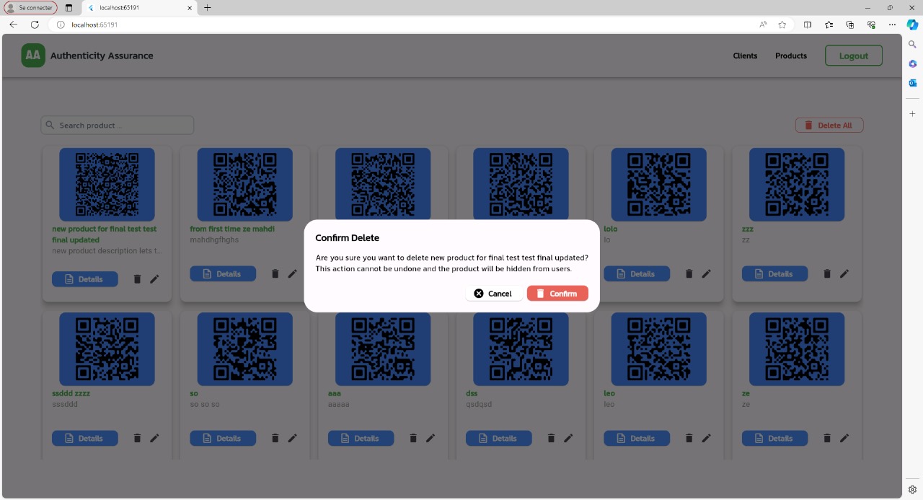Add this page to favorites
923x500 pixels.
pos(782,25)
